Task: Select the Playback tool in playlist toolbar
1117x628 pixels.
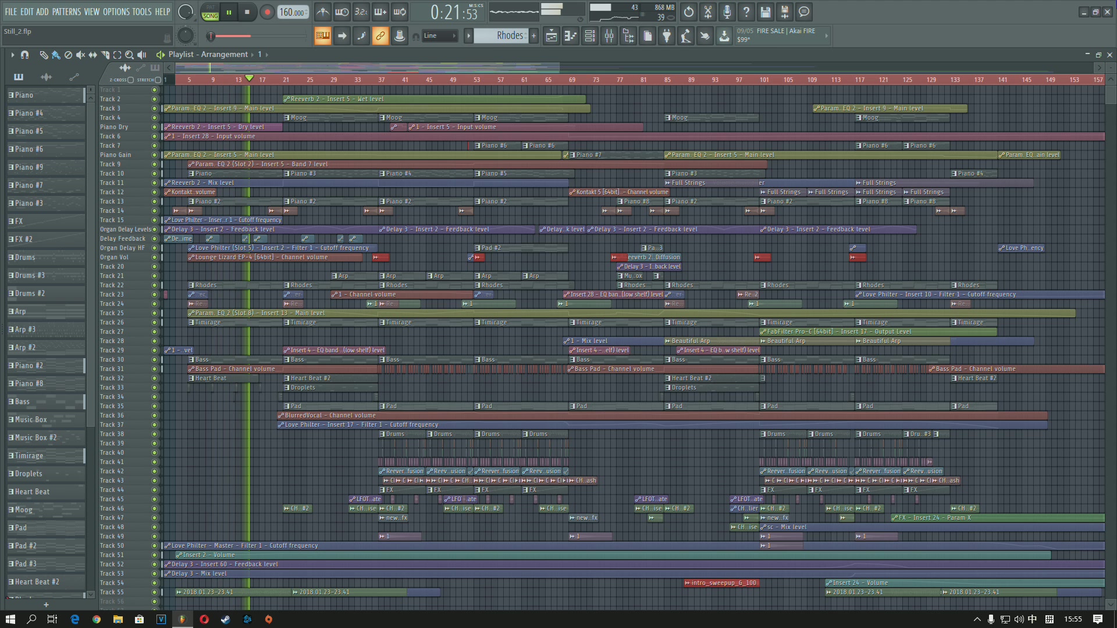Action: pyautogui.click(x=141, y=55)
